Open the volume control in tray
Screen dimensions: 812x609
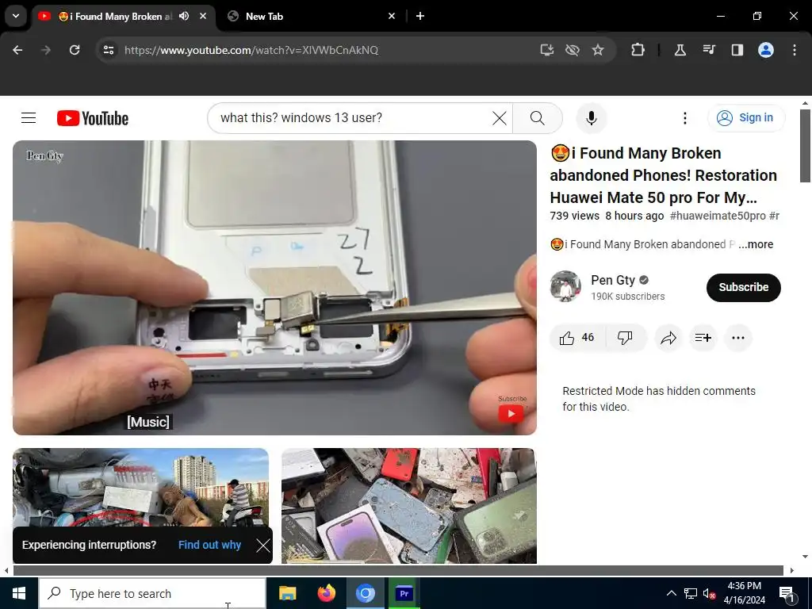tap(709, 593)
